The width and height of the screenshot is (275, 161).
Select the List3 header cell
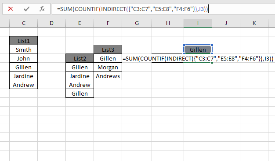pyautogui.click(x=108, y=50)
